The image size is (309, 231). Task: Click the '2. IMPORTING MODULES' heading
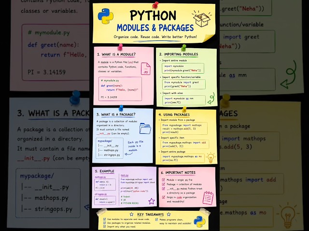179,54
